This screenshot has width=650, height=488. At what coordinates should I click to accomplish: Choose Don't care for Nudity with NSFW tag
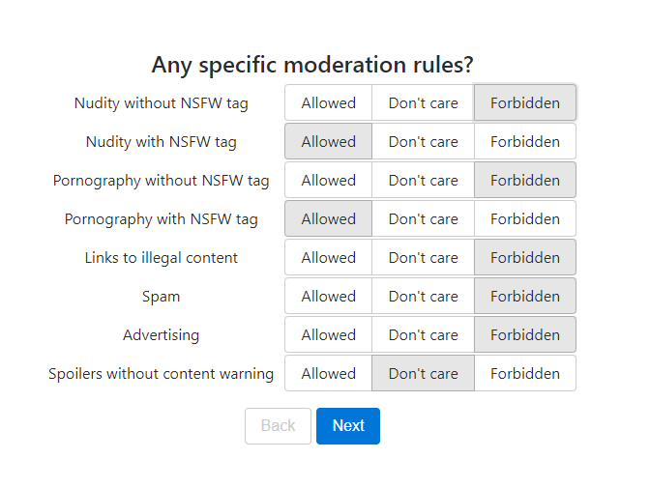(x=423, y=141)
